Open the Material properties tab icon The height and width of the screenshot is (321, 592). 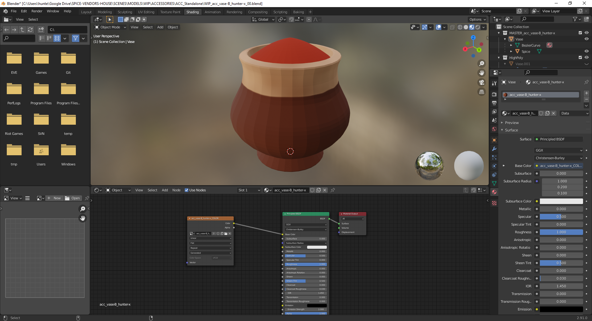pos(494,192)
